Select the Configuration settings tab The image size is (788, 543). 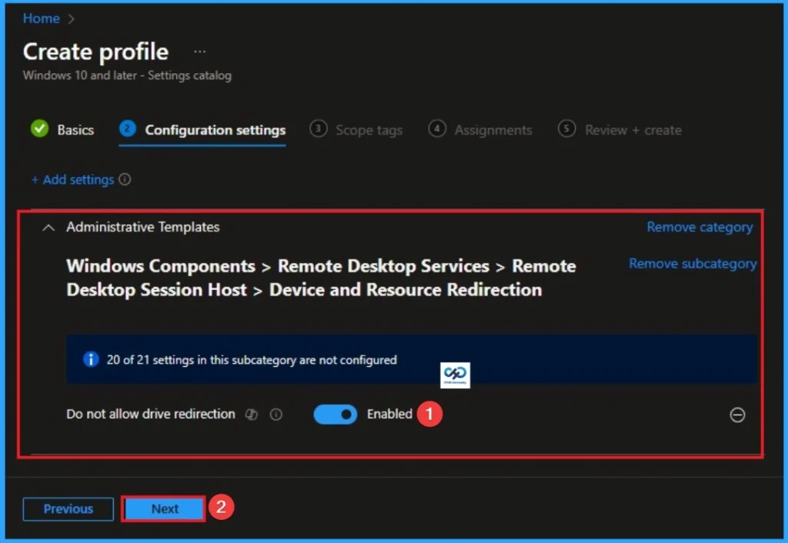pos(215,129)
